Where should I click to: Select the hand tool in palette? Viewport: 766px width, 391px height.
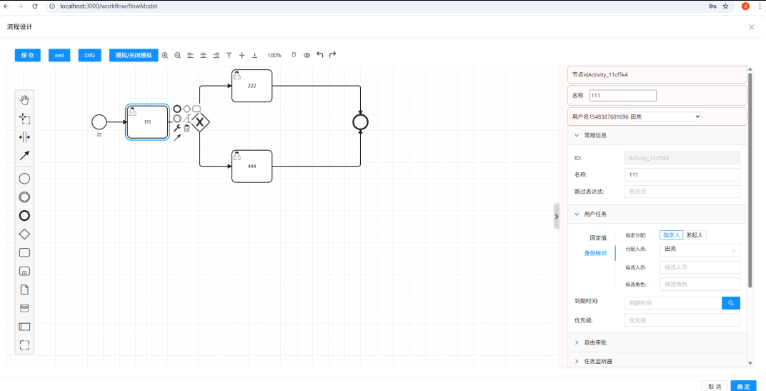[x=24, y=99]
